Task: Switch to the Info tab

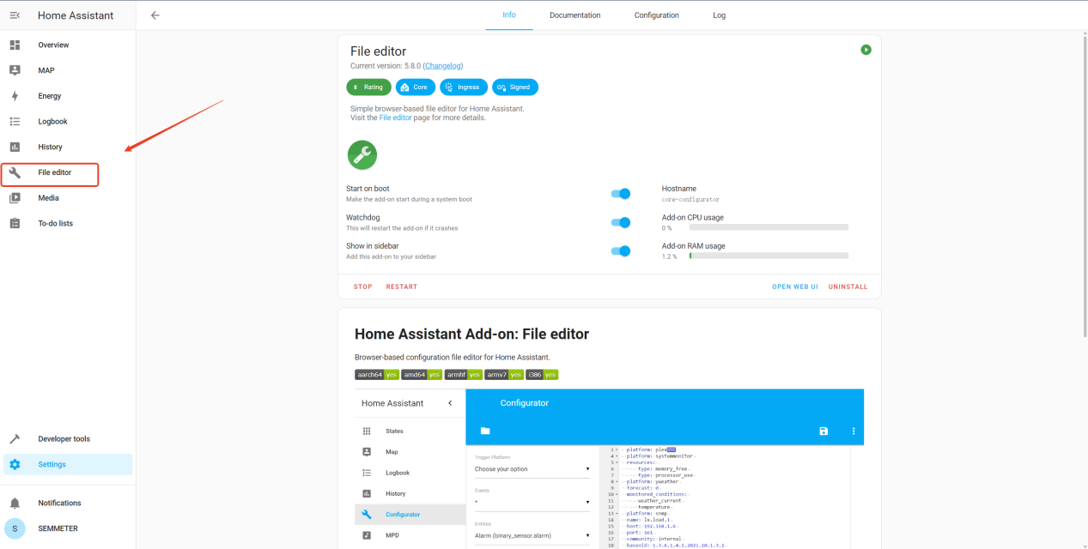Action: [509, 15]
